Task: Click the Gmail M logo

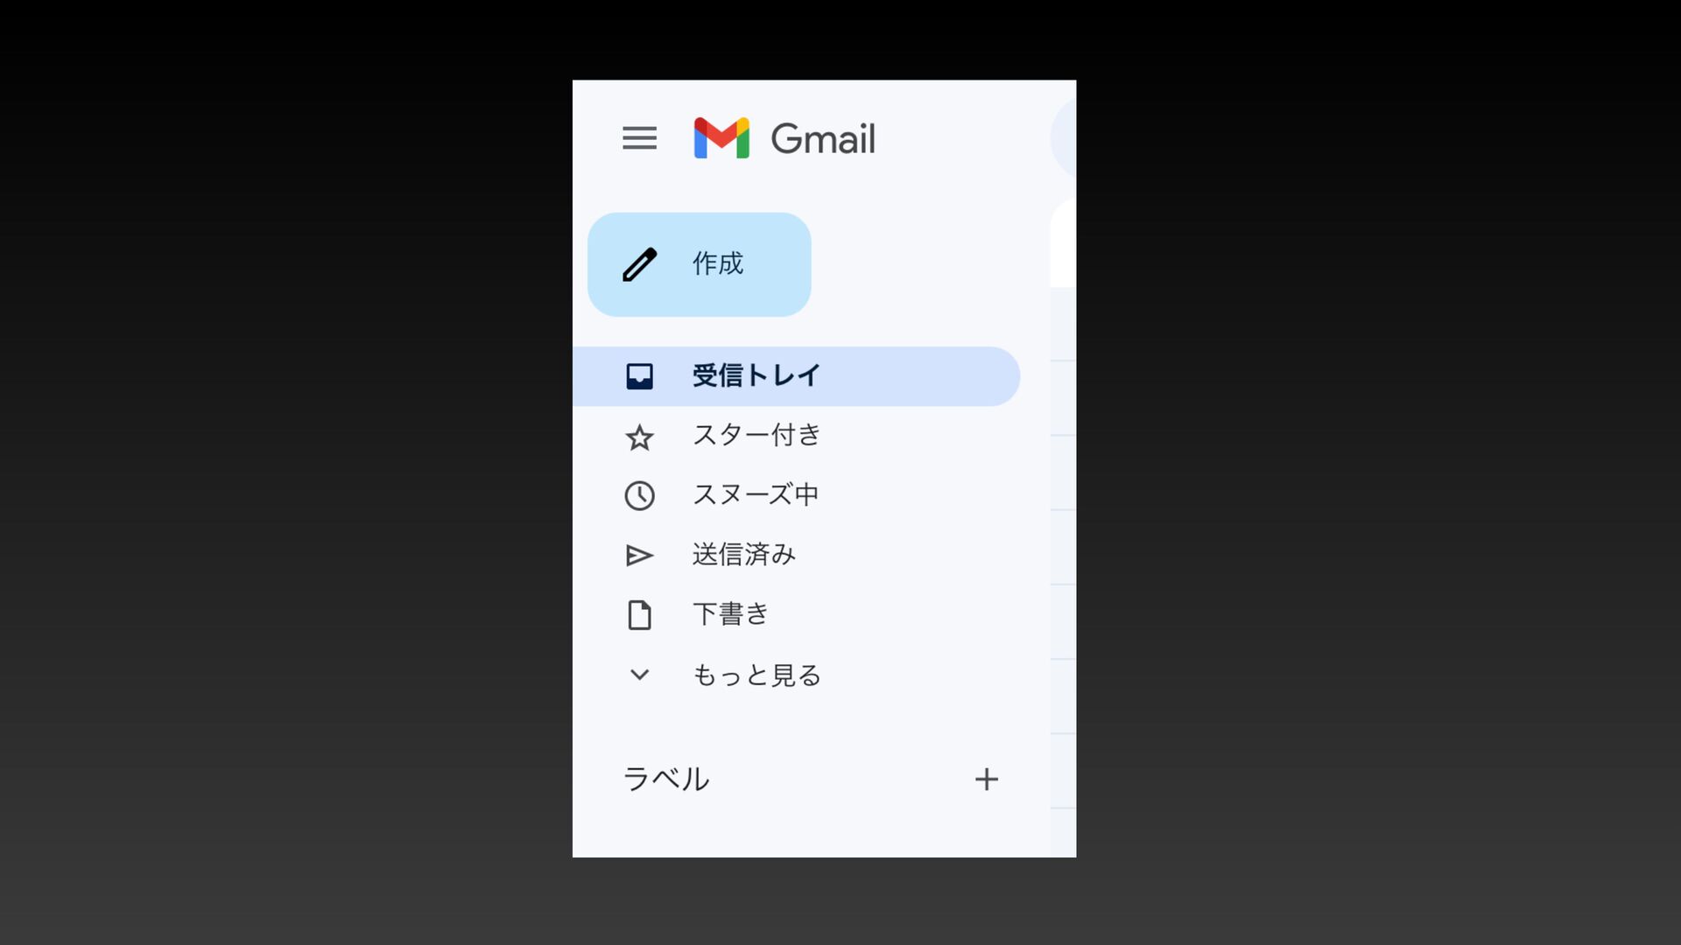Action: click(x=721, y=138)
